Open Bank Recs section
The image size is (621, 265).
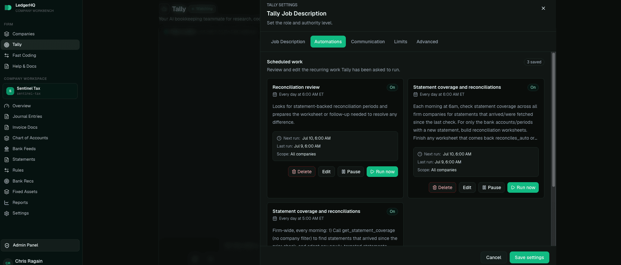(x=40, y=181)
